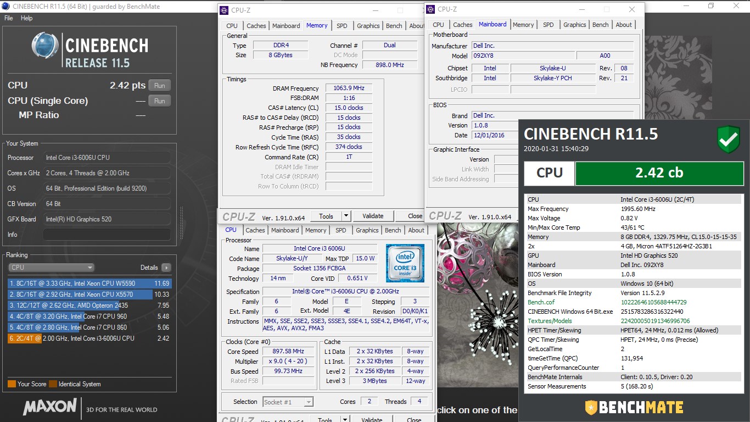Click the 2.42 cb score bar
750x422 pixels.
659,173
